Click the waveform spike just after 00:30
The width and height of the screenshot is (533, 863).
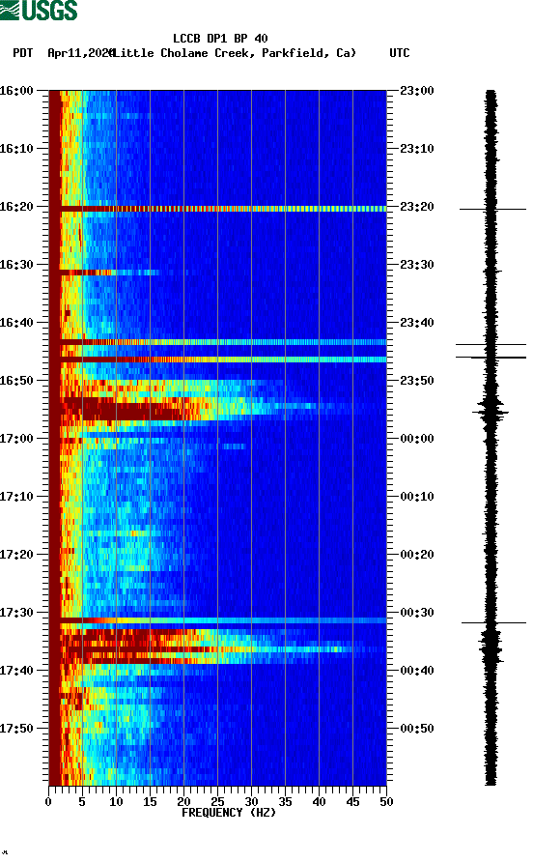pyautogui.click(x=493, y=622)
